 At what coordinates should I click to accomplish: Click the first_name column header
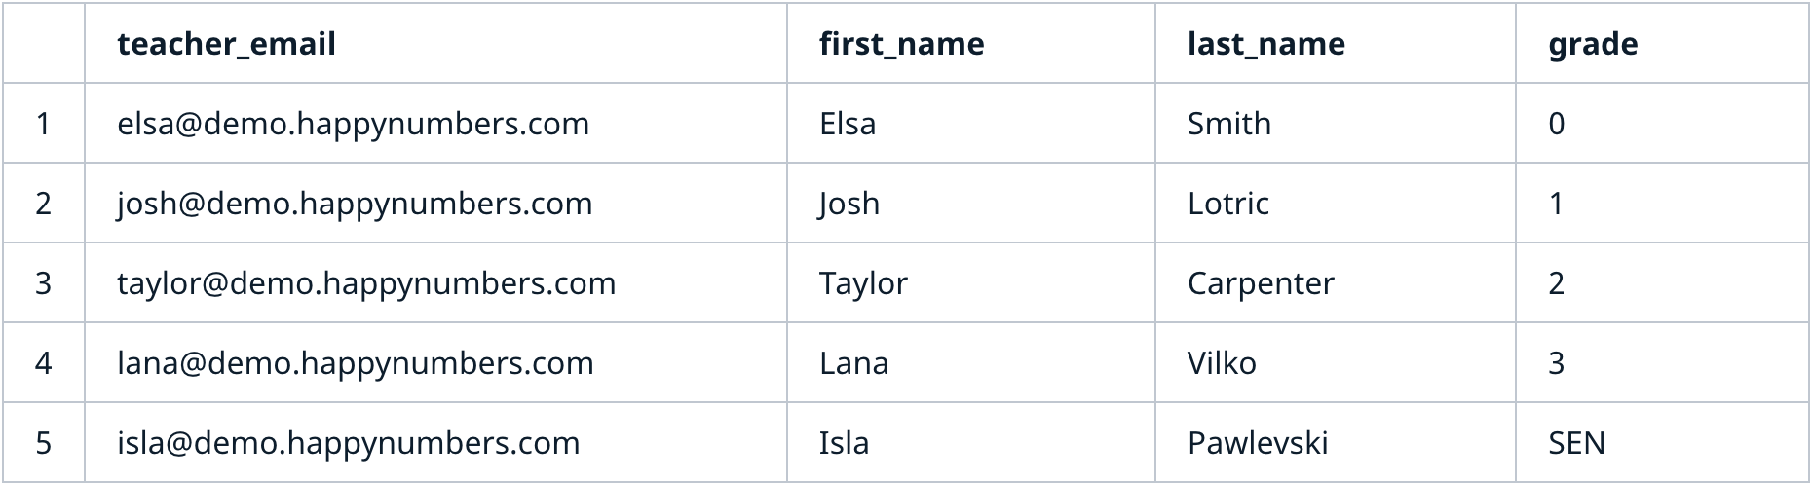pos(901,44)
